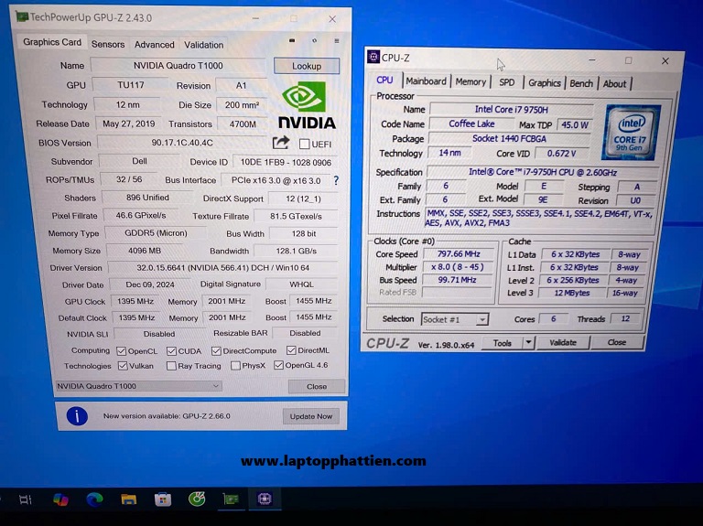Click the CPU-Z taskbar icon
The width and height of the screenshot is (703, 526).
pyautogui.click(x=265, y=499)
